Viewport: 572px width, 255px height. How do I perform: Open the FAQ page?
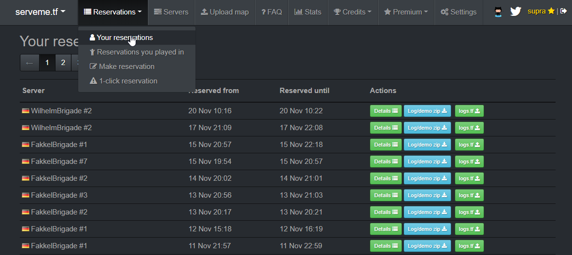tap(272, 12)
